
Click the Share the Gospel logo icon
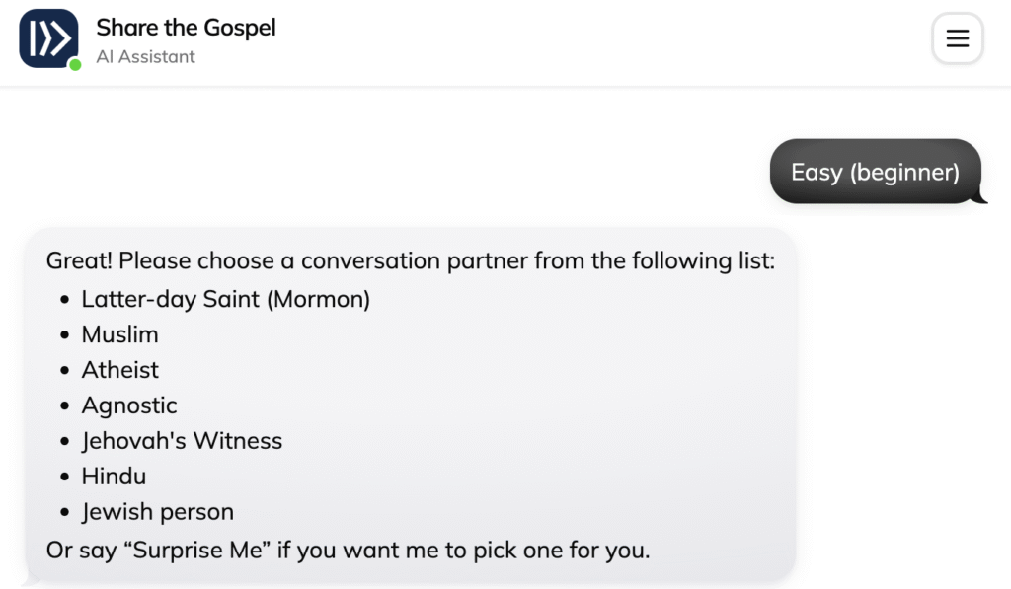click(48, 38)
